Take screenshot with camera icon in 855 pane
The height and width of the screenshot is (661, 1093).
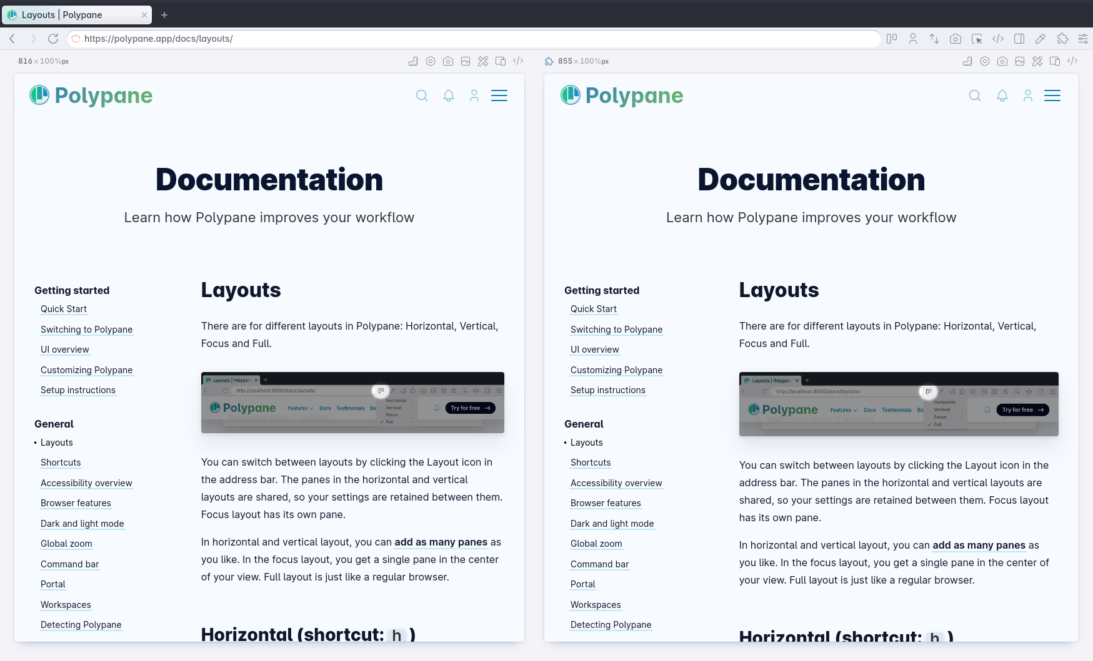(x=1002, y=61)
